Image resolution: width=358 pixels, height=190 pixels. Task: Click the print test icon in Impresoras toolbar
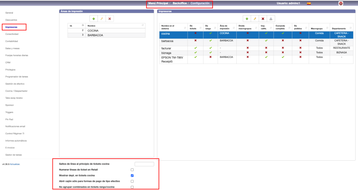(271, 18)
